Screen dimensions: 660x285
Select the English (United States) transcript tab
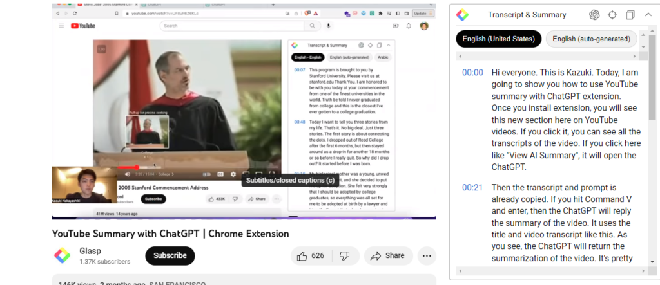(x=498, y=39)
